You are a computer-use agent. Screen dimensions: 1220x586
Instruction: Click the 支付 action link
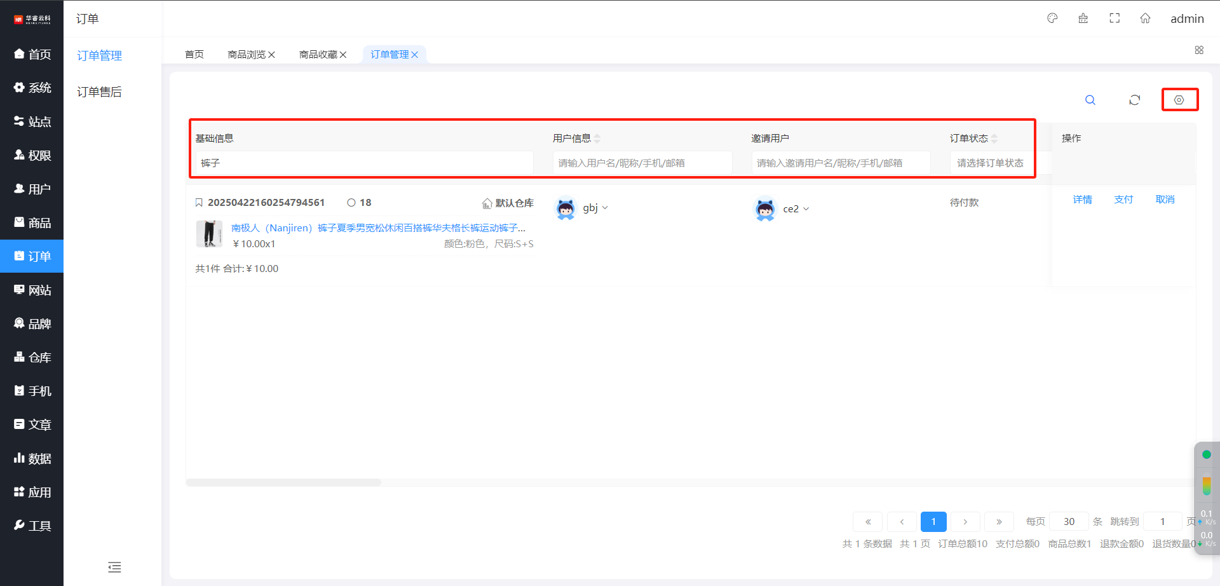click(x=1123, y=200)
